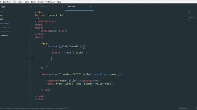The image size is (197, 110).
Task: Open the Goto menu
Action: [27, 2]
